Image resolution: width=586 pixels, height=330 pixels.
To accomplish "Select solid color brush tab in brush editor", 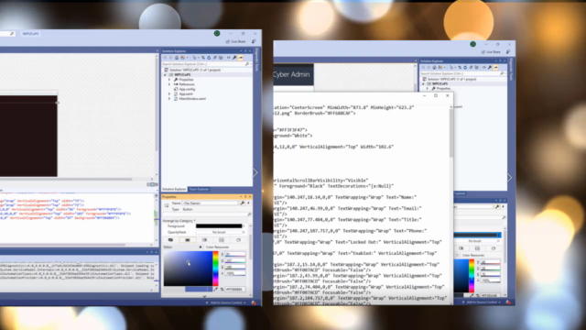I will click(x=187, y=240).
